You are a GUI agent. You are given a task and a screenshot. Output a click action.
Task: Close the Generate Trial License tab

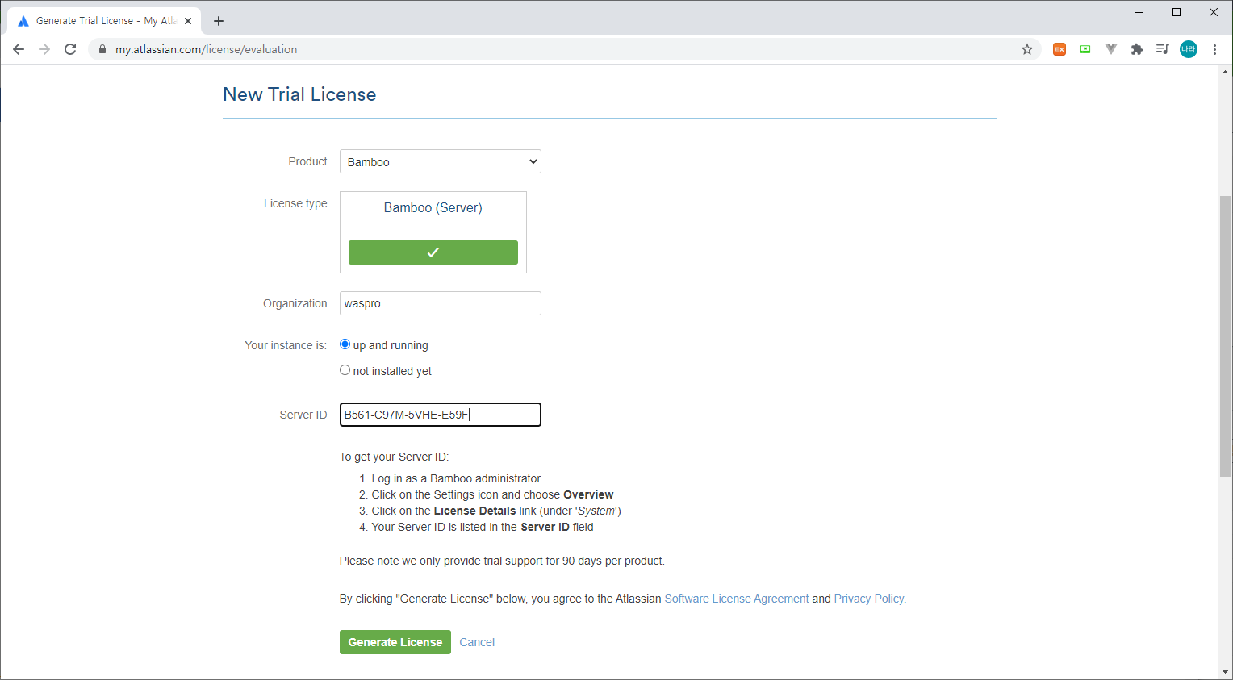pyautogui.click(x=188, y=21)
